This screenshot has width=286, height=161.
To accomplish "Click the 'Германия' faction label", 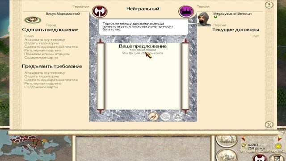I will click(81, 6).
